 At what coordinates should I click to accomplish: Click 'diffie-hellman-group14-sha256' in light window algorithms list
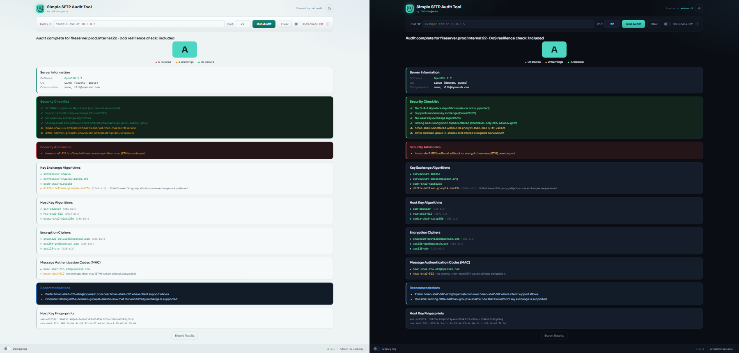coord(67,188)
